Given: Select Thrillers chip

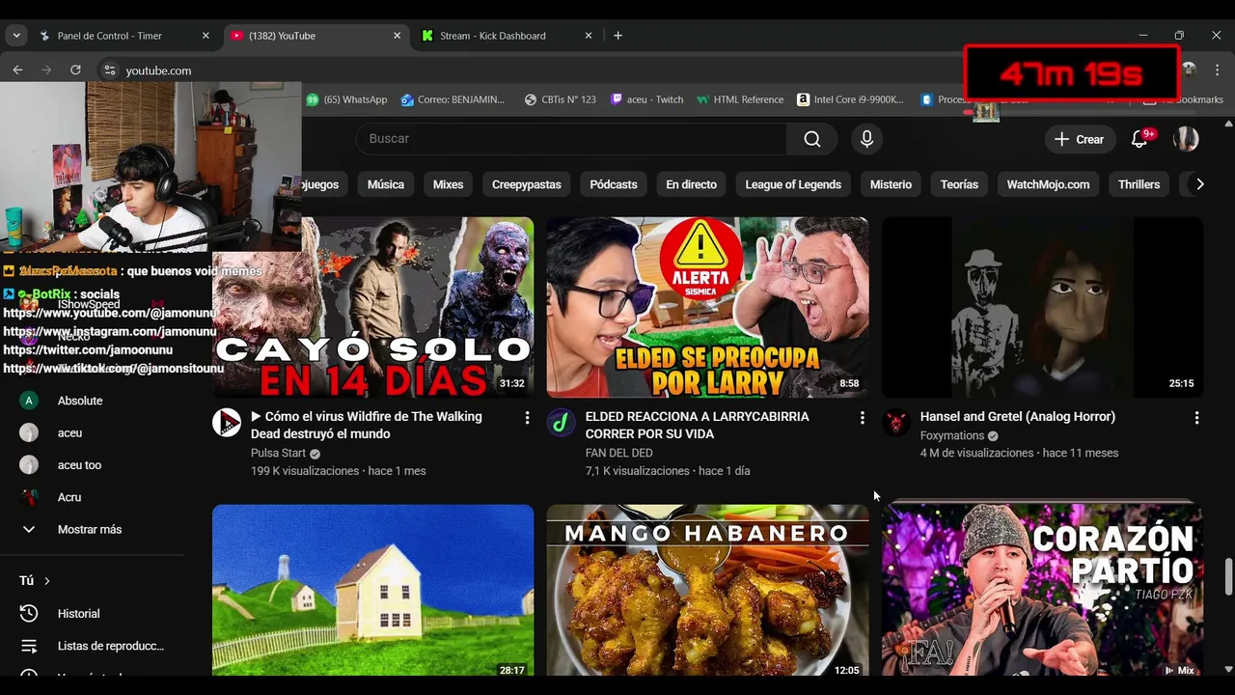Looking at the screenshot, I should pyautogui.click(x=1139, y=184).
